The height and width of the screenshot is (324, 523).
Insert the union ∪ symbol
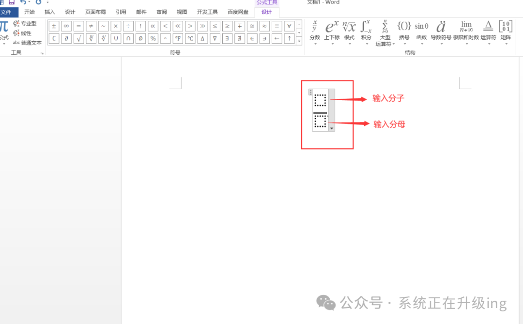click(116, 38)
